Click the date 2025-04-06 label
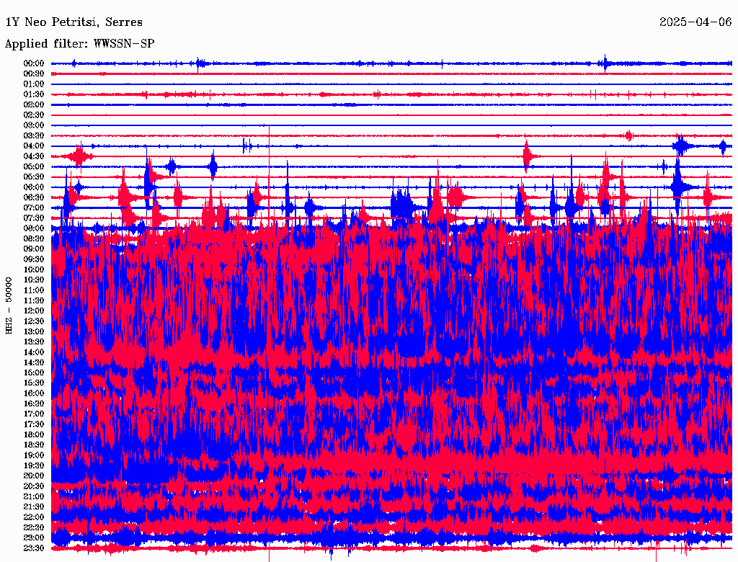The width and height of the screenshot is (738, 562). 695,22
